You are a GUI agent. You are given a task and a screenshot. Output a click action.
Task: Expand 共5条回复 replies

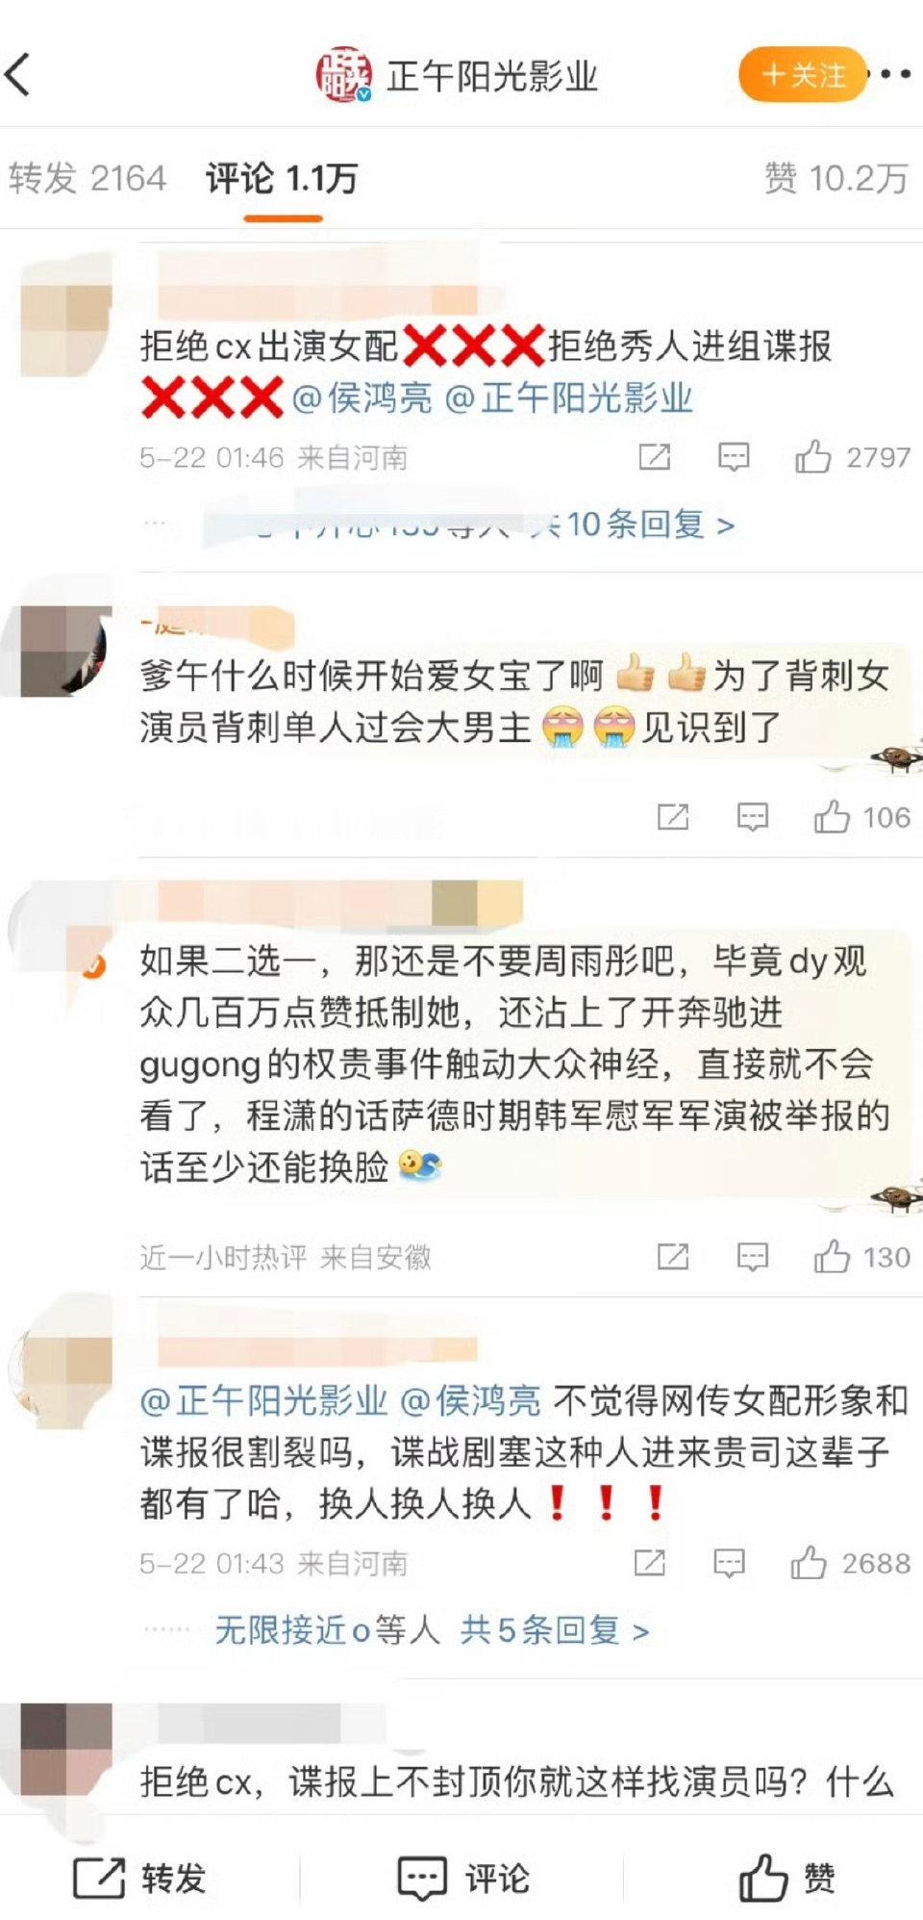555,1630
